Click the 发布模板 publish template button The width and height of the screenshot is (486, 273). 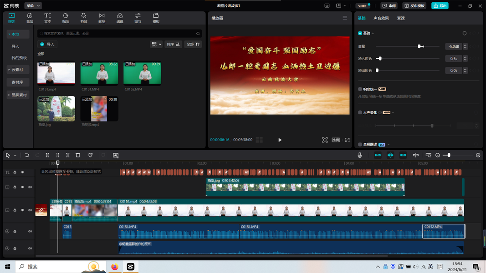click(x=414, y=5)
